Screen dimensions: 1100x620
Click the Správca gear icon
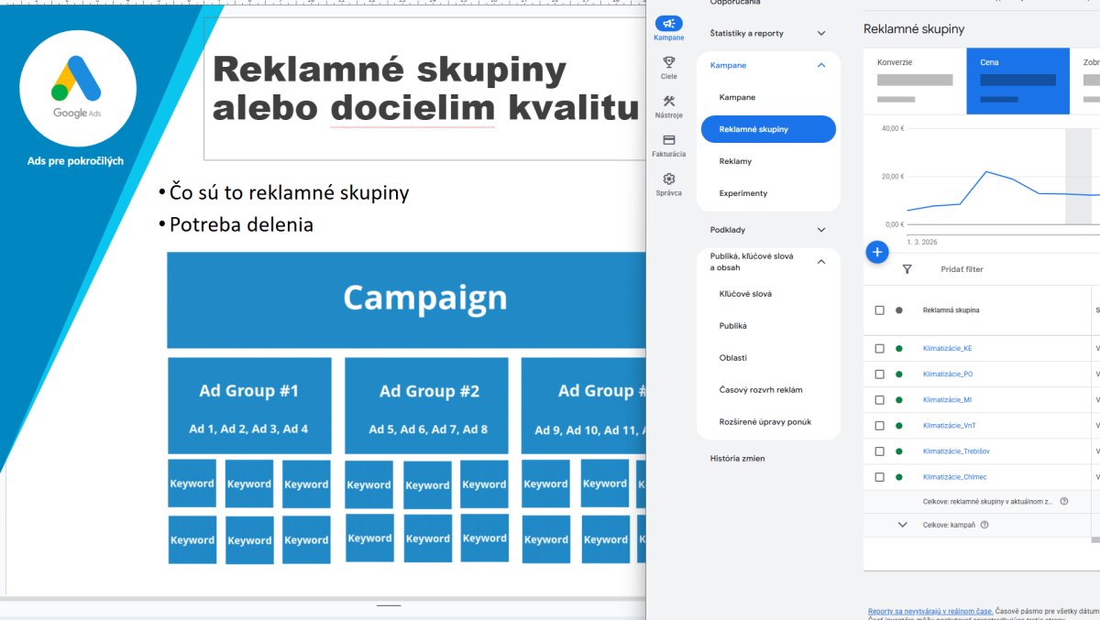pos(668,179)
